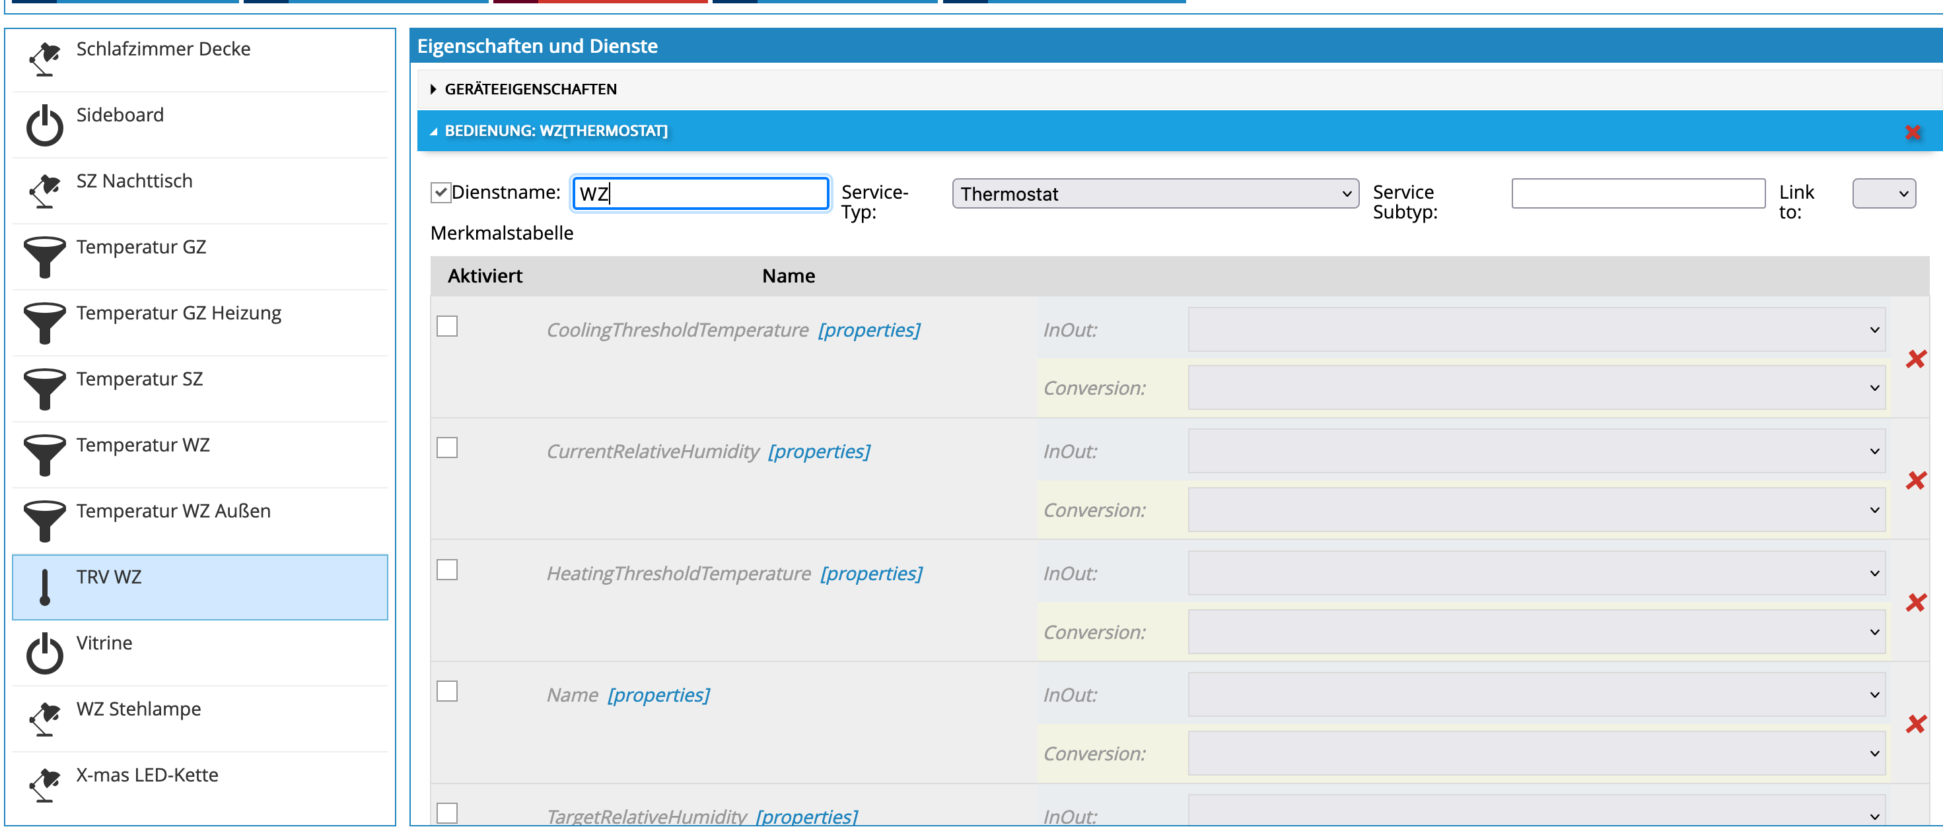1943x833 pixels.
Task: Enable the TargetRelativeHumidity checkbox
Action: tap(447, 813)
